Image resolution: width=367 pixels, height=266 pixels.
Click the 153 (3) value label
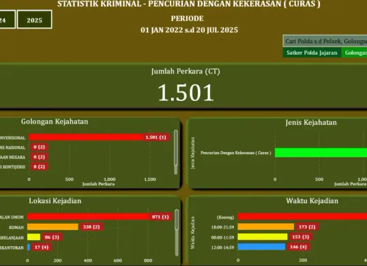[301, 237]
